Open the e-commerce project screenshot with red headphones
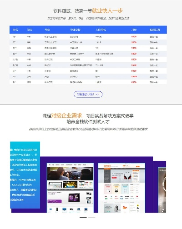182x229 pixels. 121,188
